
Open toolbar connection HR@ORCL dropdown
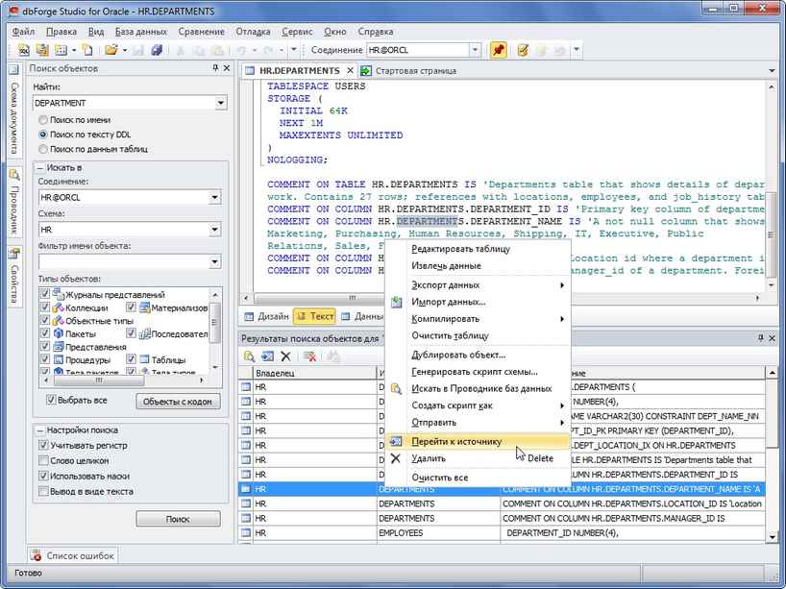point(475,50)
